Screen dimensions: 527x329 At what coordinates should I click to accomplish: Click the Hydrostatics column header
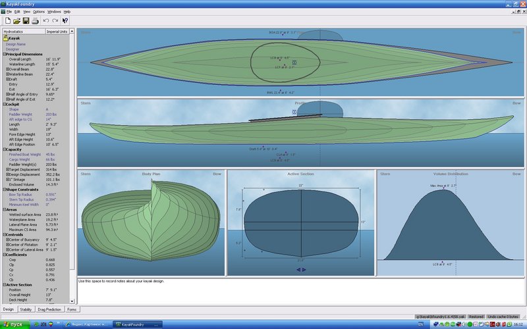tap(24, 31)
